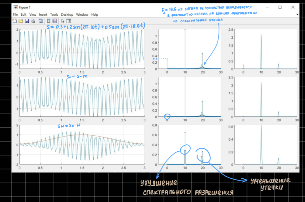Click the New Figure toolbar icon

point(15,21)
